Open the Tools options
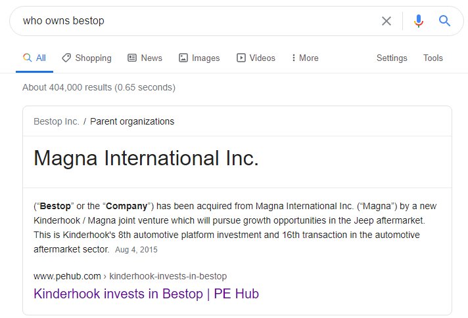Image resolution: width=468 pixels, height=318 pixels. point(433,58)
